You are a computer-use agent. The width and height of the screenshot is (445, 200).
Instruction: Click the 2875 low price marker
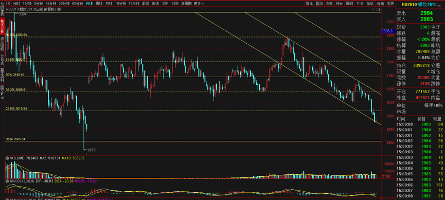[x=92, y=150]
